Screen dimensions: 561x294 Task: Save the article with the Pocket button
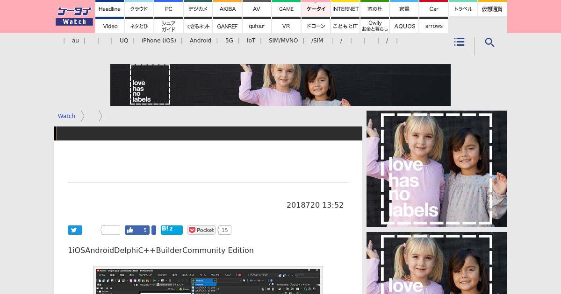[201, 230]
